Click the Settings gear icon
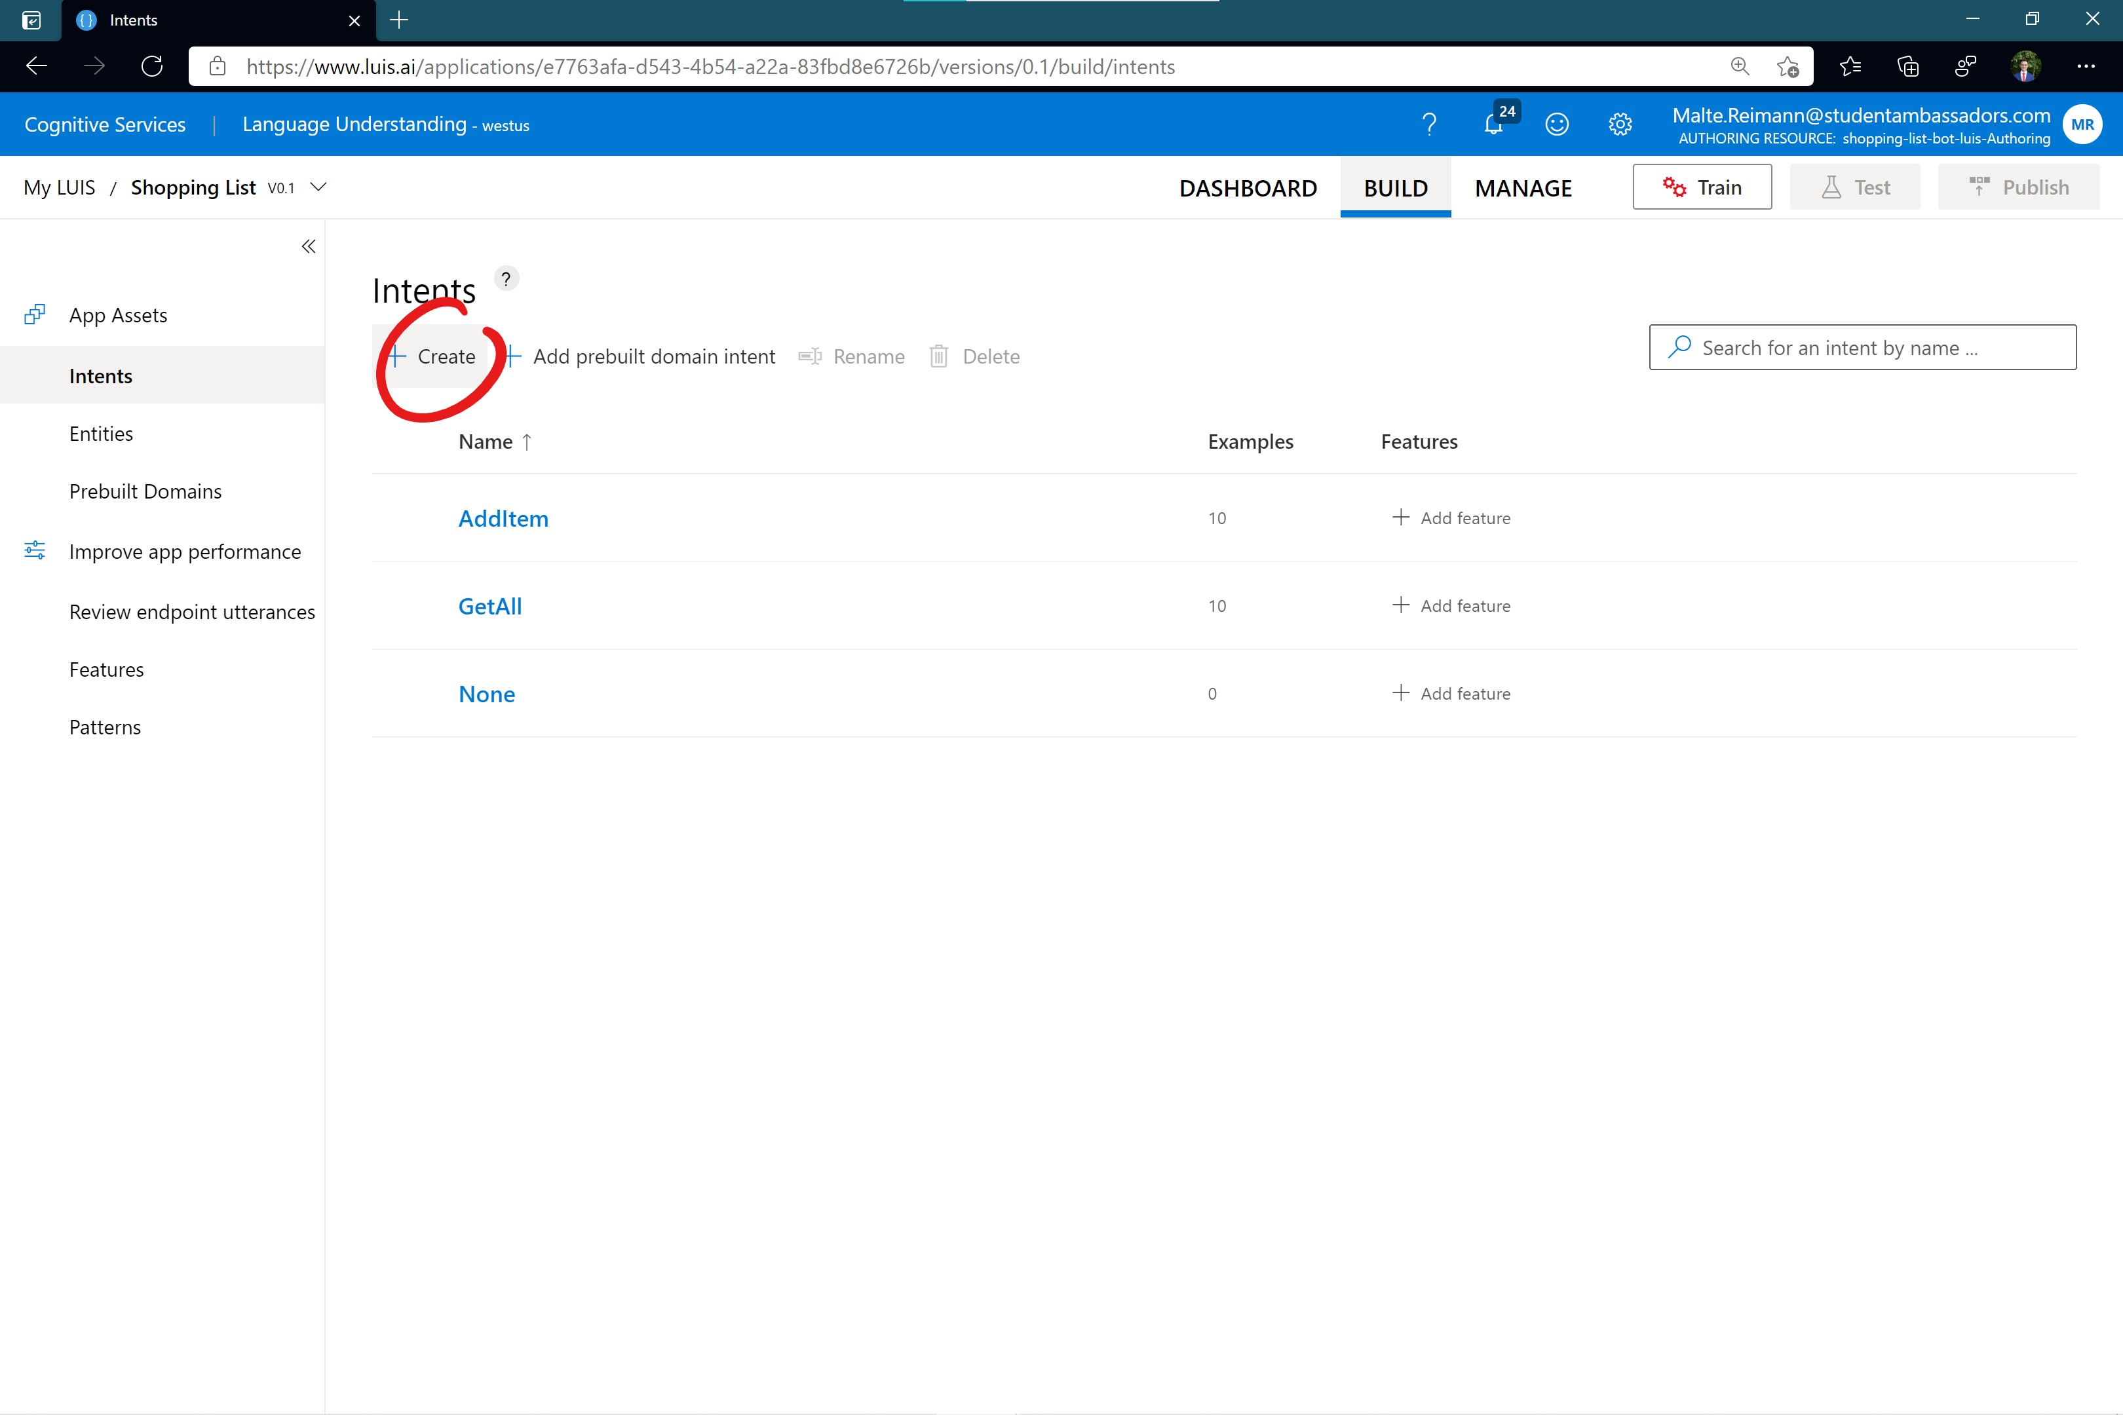The image size is (2123, 1415). (x=1619, y=123)
